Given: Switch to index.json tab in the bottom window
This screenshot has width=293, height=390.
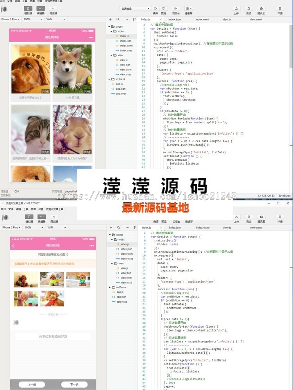Looking at the screenshot, I should pos(175,227).
